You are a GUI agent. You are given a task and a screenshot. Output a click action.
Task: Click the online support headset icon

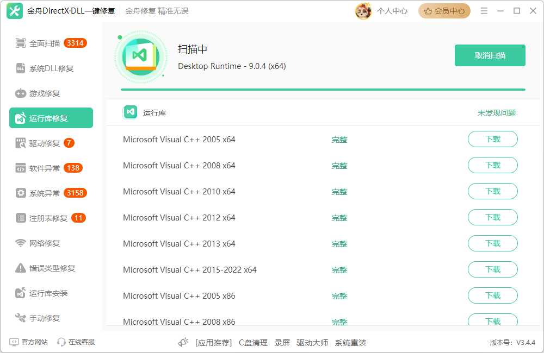click(x=61, y=342)
